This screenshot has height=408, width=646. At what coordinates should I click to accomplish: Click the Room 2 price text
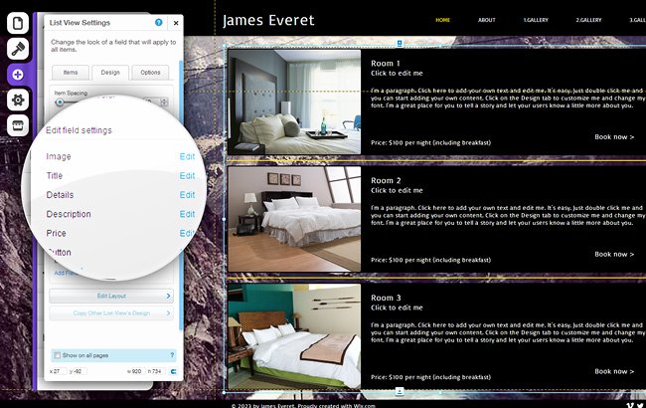430,260
